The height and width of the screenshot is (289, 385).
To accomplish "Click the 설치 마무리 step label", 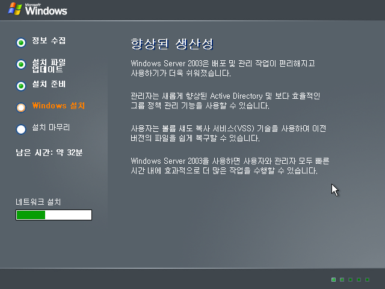I will 51,127.
